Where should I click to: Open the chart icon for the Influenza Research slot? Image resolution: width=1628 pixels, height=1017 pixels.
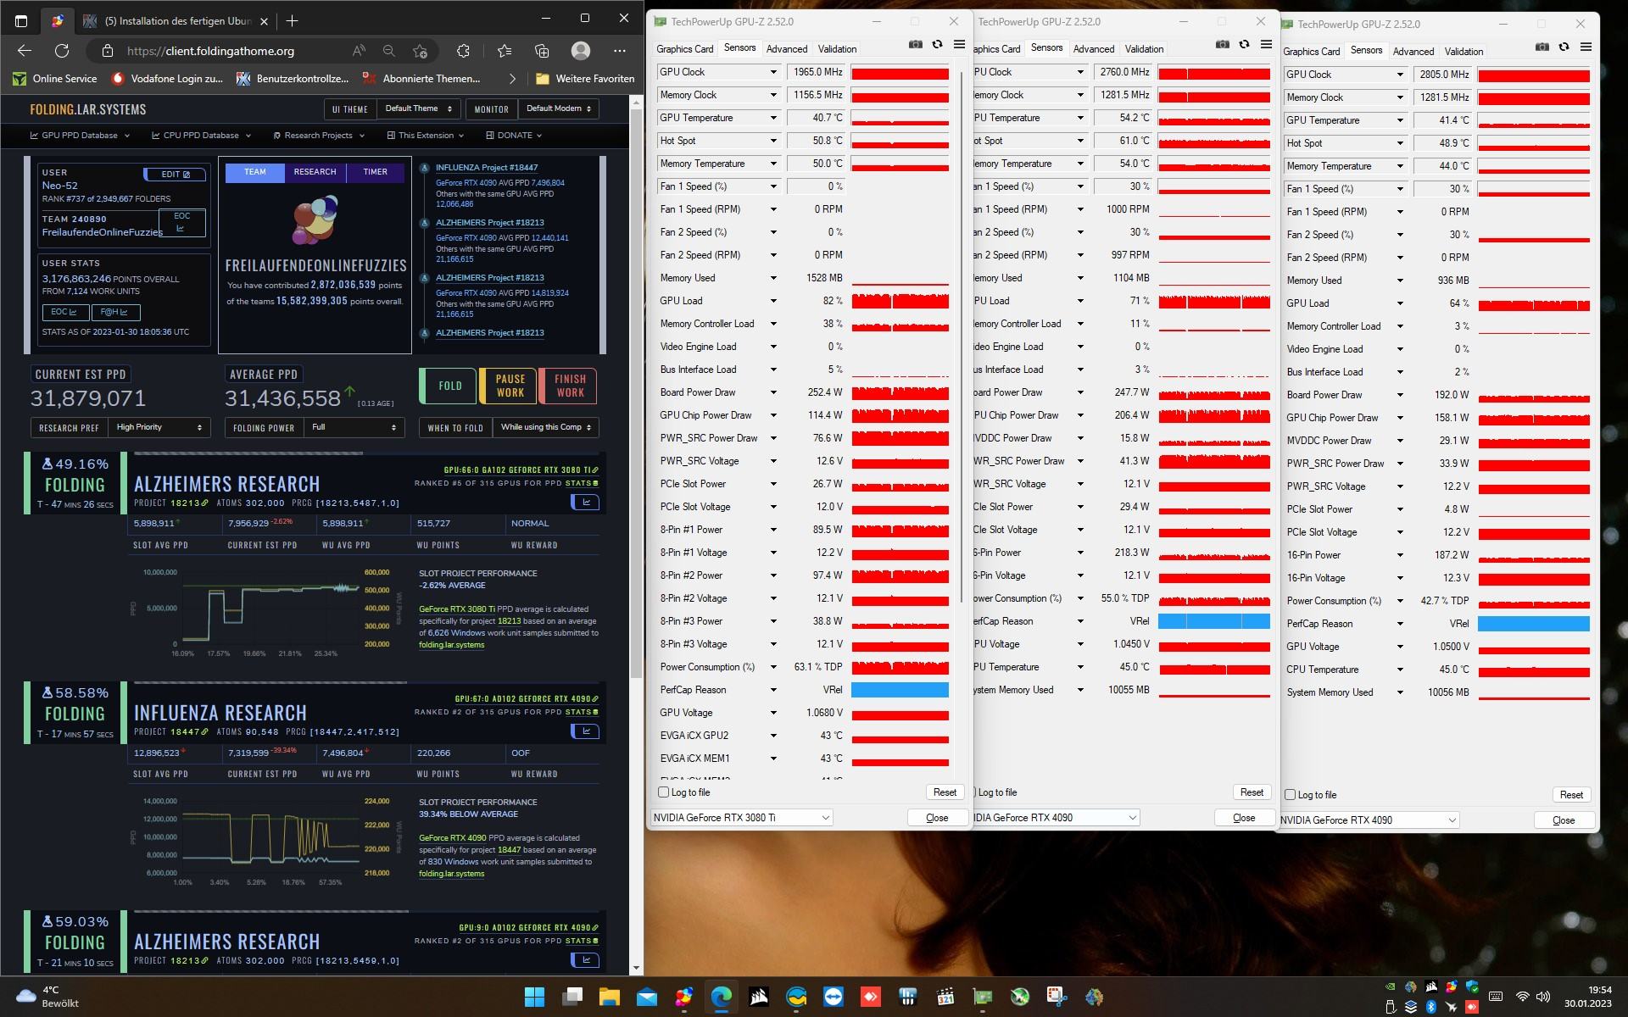[585, 731]
